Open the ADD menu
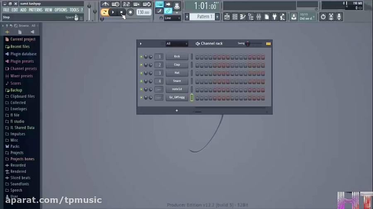 pyautogui.click(x=23, y=10)
